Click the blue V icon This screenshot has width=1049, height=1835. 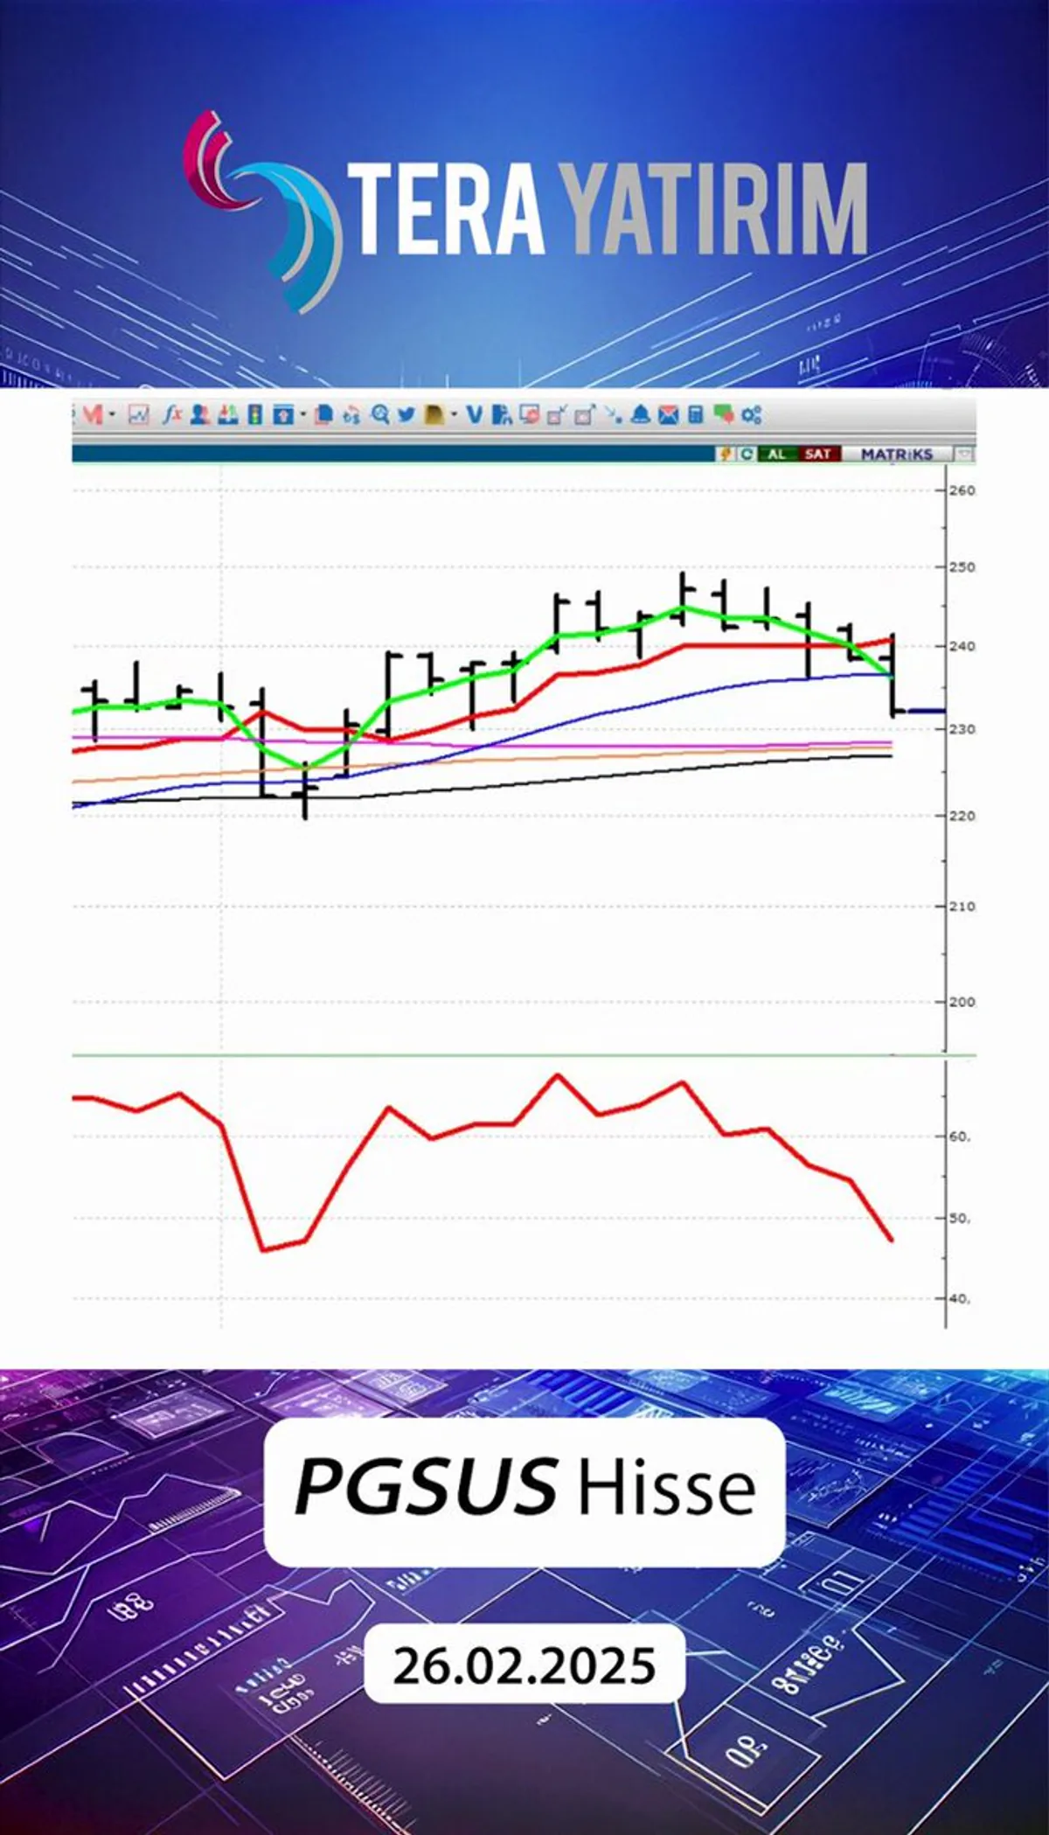(x=474, y=414)
